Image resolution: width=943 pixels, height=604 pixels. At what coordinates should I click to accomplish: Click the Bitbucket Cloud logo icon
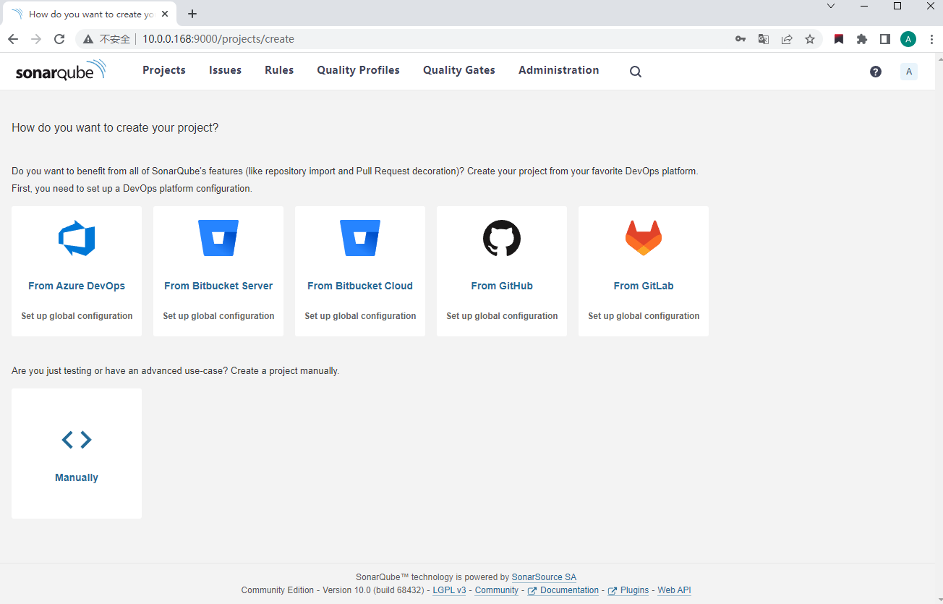point(360,238)
